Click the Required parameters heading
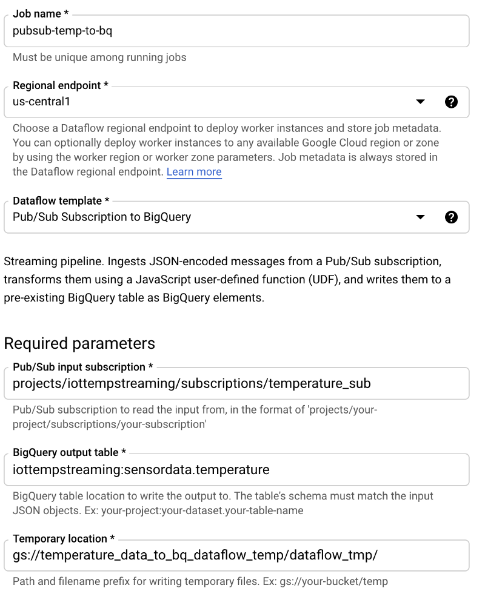Image resolution: width=485 pixels, height=594 pixels. click(x=79, y=343)
